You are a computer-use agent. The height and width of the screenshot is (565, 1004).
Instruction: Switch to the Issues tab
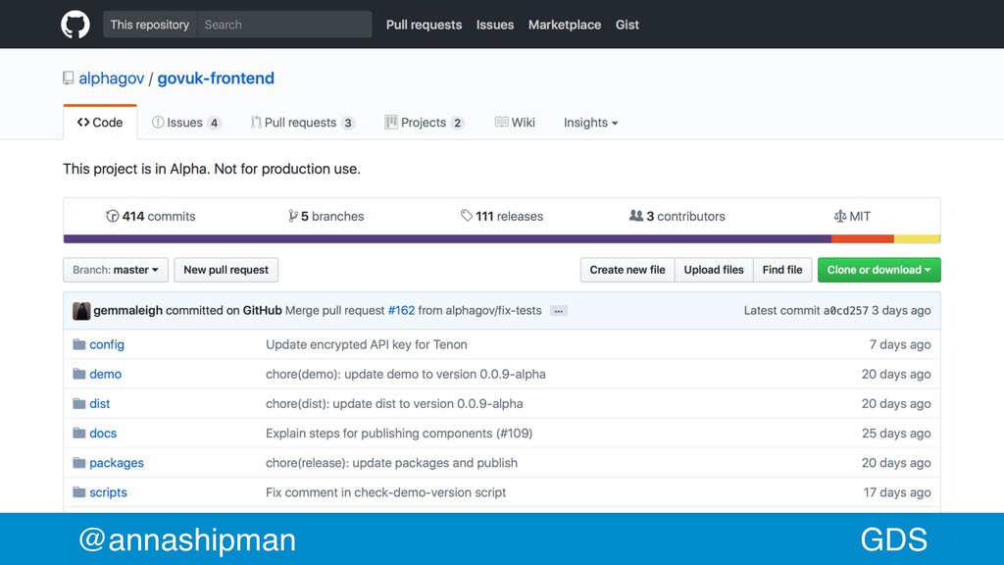pyautogui.click(x=186, y=123)
